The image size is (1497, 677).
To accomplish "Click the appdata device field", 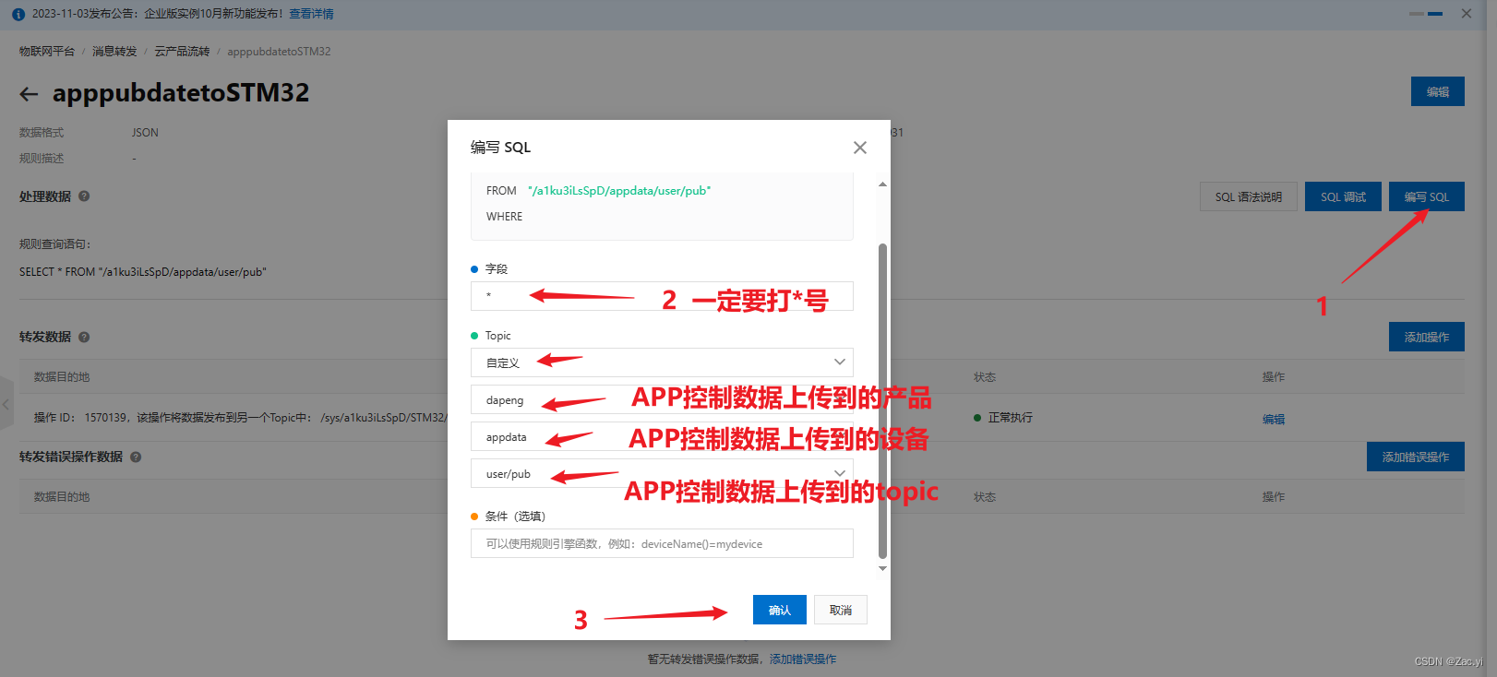I will click(x=662, y=436).
